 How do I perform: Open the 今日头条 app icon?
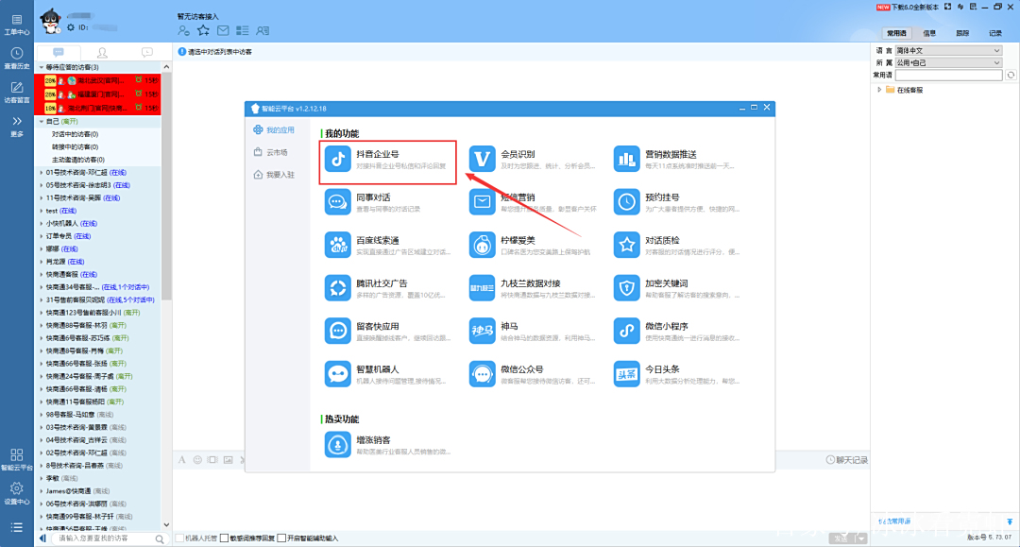tap(626, 373)
